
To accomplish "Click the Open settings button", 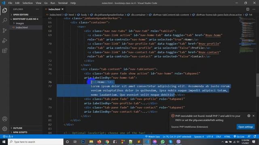I will click(x=246, y=127).
